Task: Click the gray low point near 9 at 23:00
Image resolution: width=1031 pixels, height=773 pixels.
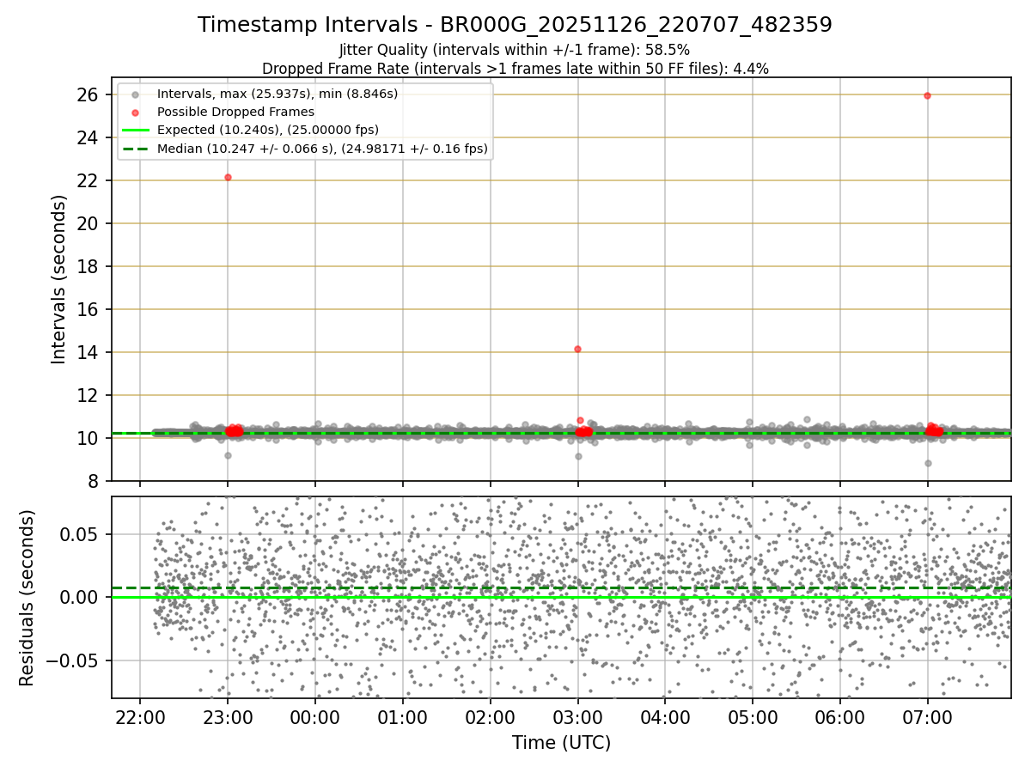Action: [x=228, y=455]
